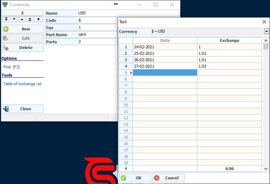Click the empty exchange cell in row 5
This screenshot has height=184, width=270.
coord(229,73)
